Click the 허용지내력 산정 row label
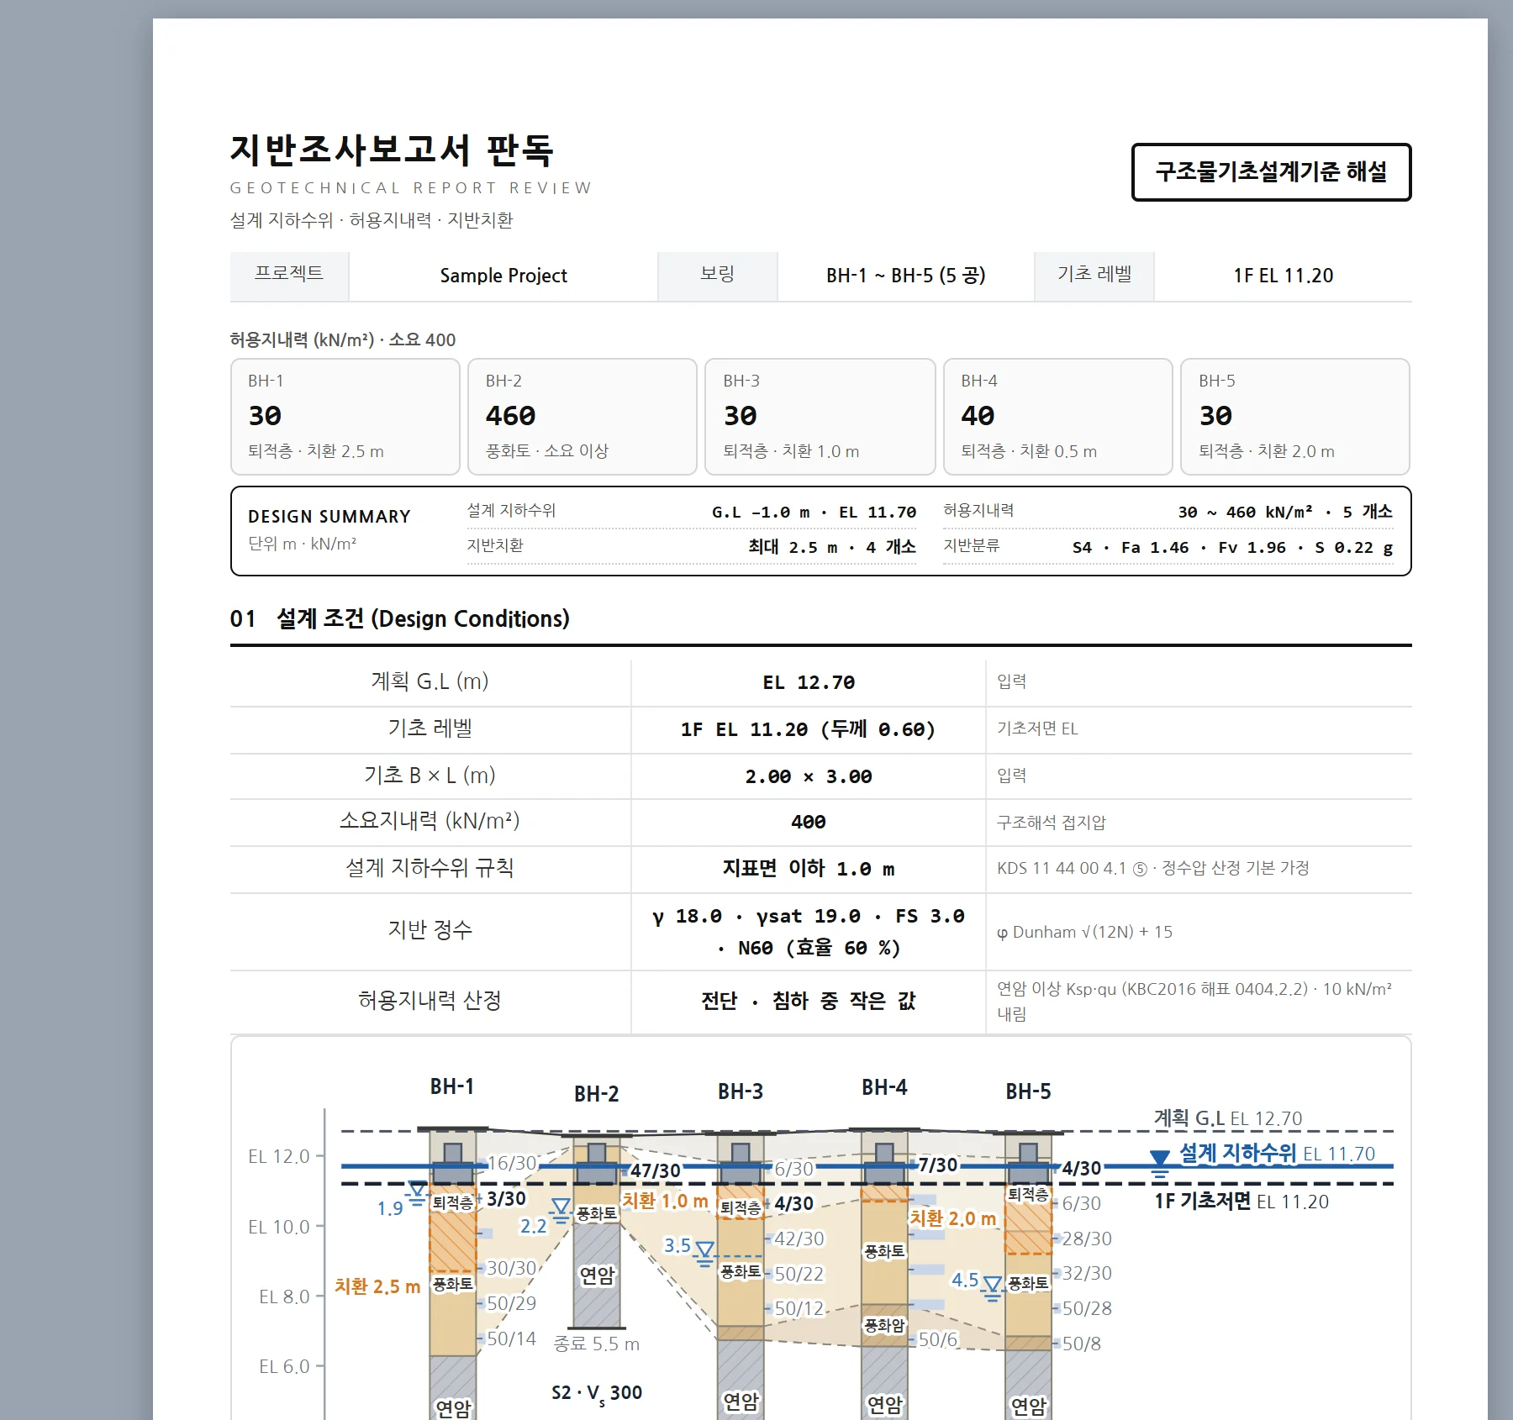This screenshot has height=1420, width=1513. pos(430,1000)
